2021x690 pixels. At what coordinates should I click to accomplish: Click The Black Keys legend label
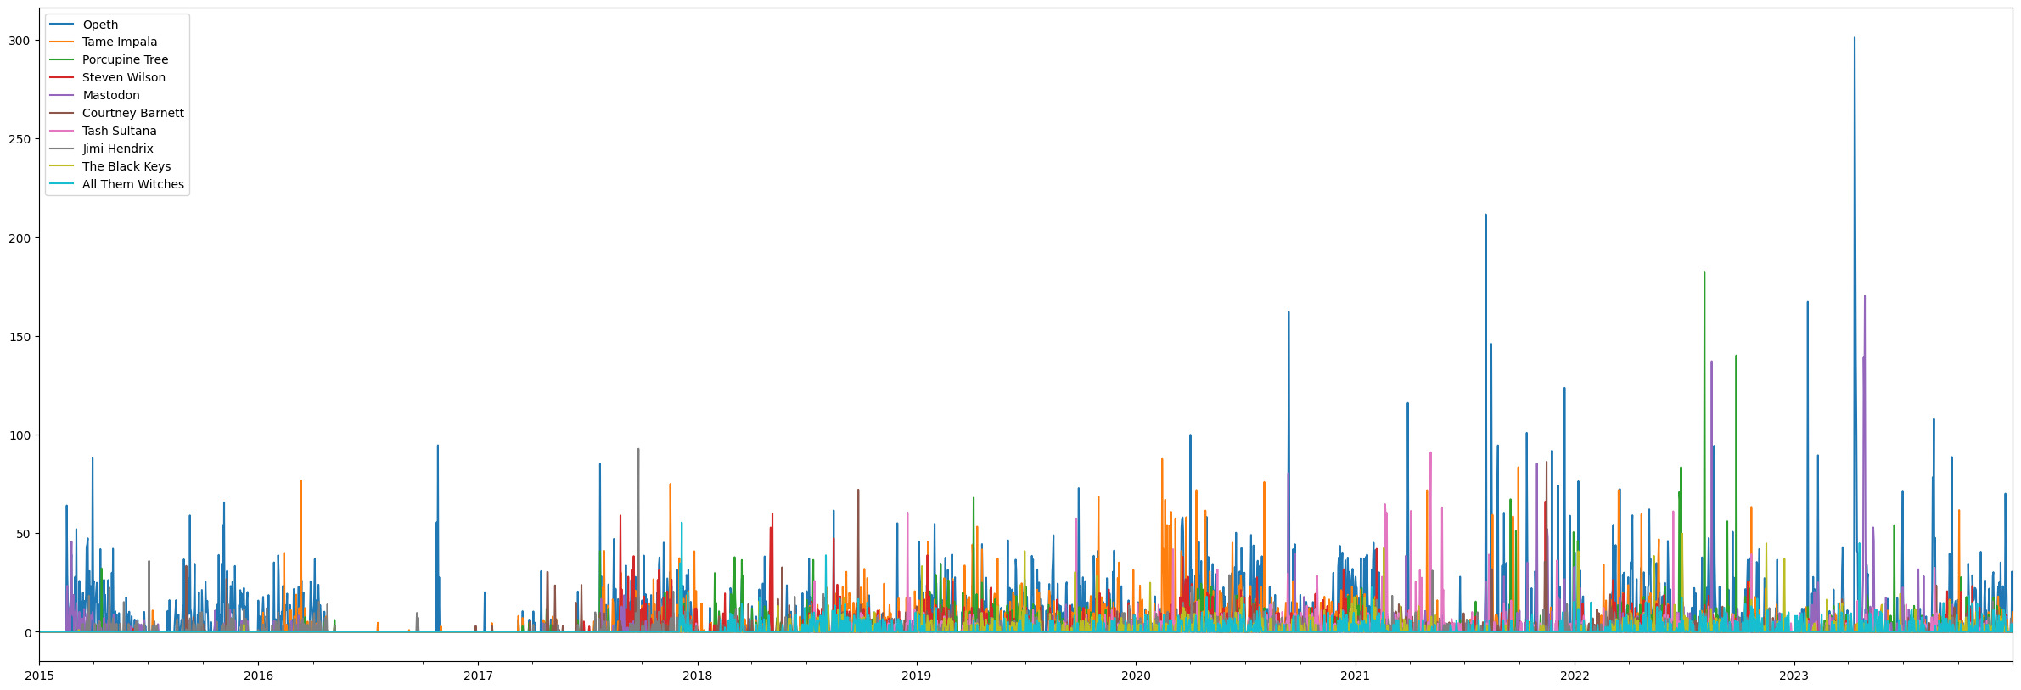[126, 166]
